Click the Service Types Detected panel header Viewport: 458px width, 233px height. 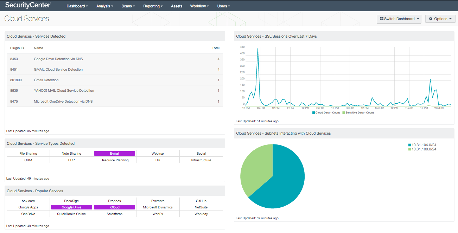pyautogui.click(x=115, y=143)
